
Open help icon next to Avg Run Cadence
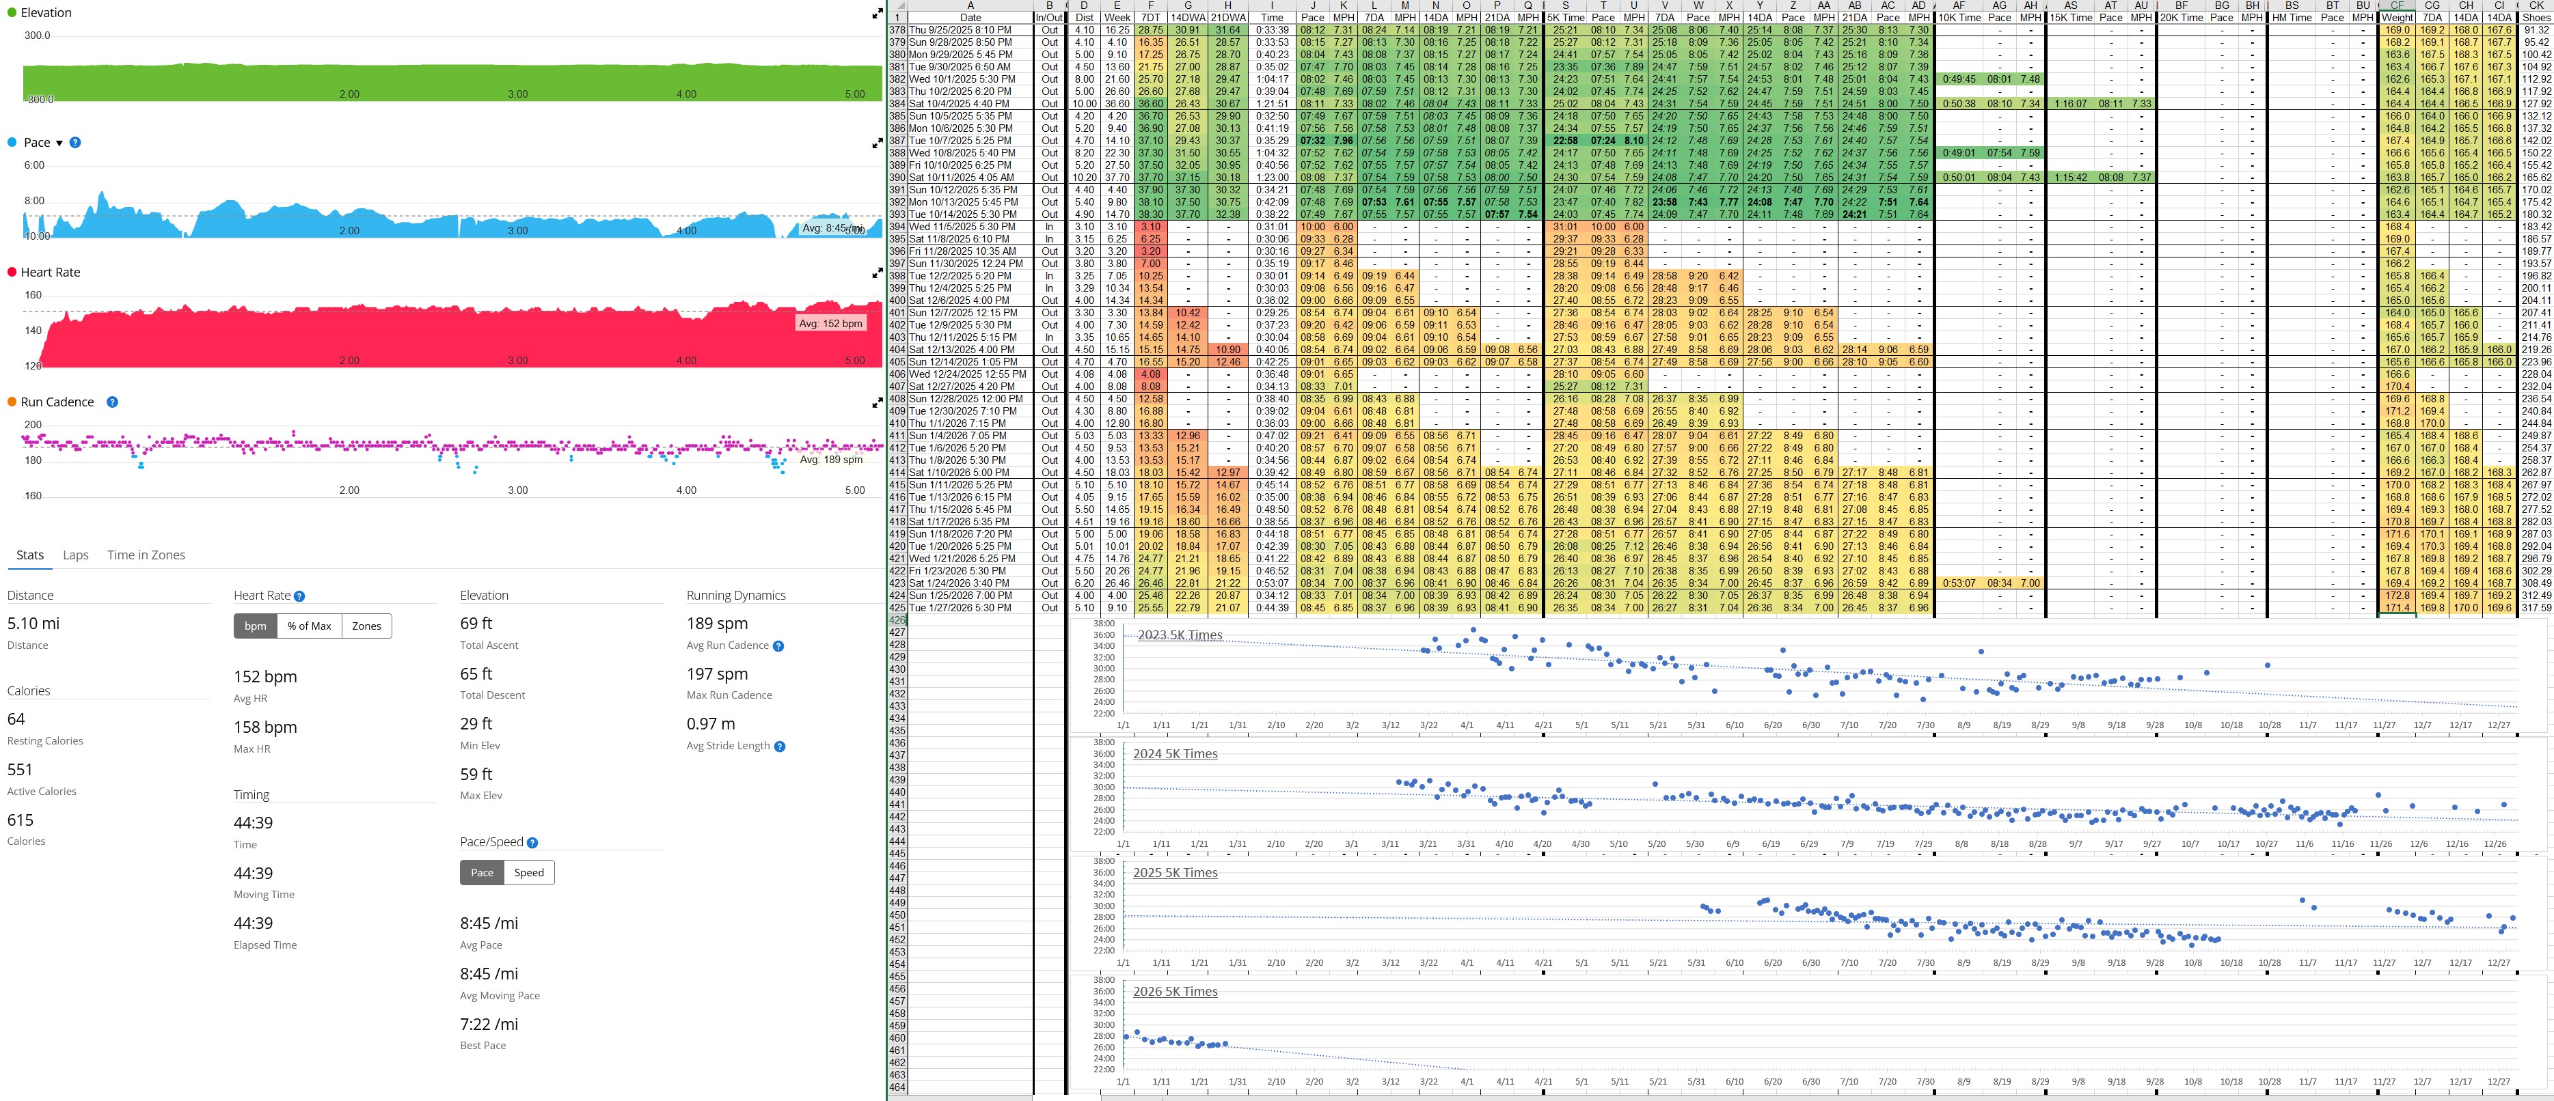[x=778, y=646]
